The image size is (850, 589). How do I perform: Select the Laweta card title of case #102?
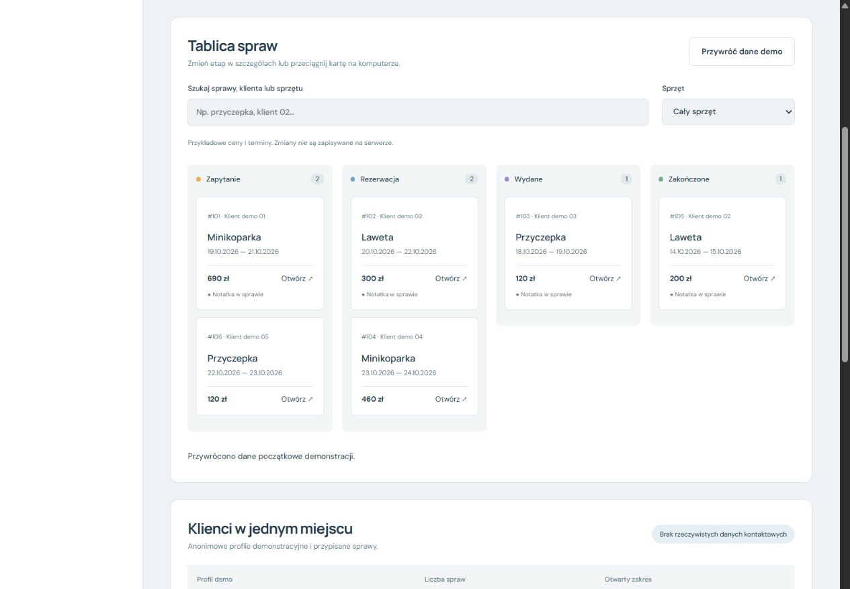pos(378,237)
